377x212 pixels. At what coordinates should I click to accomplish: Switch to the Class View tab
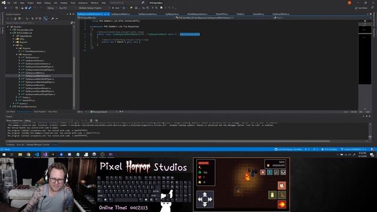coord(52,111)
